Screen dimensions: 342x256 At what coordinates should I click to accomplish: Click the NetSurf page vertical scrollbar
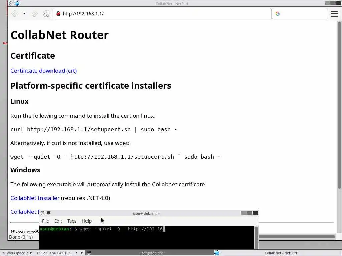click(339, 104)
